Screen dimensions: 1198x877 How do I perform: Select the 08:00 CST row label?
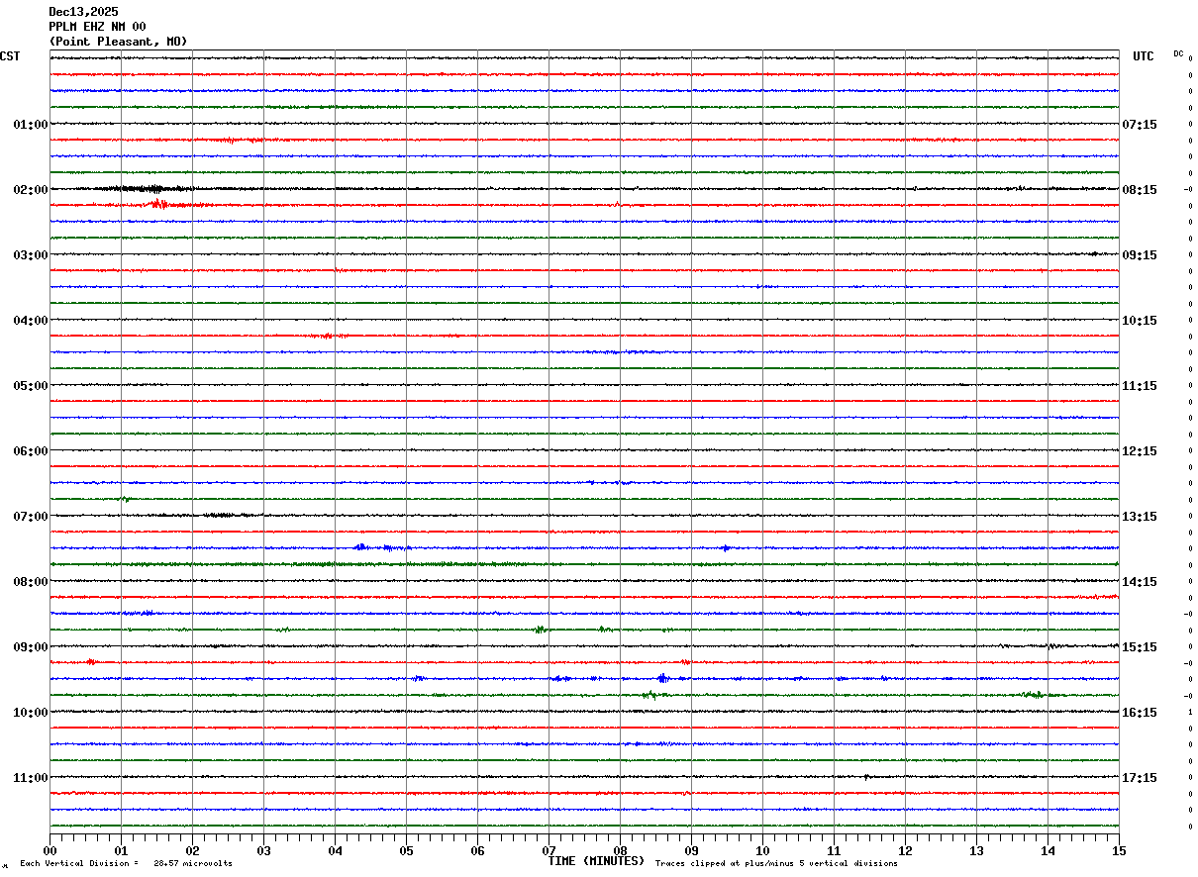pyautogui.click(x=30, y=582)
